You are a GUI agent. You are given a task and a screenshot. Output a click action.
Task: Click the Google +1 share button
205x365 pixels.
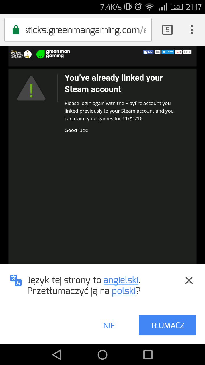click(179, 52)
